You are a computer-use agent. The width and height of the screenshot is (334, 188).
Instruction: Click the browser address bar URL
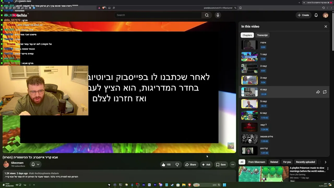(x=218, y=8)
